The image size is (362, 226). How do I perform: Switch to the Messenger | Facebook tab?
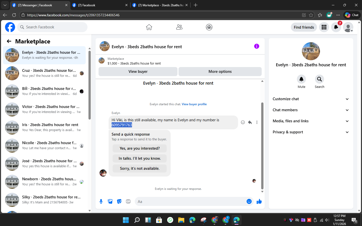pos(40,5)
